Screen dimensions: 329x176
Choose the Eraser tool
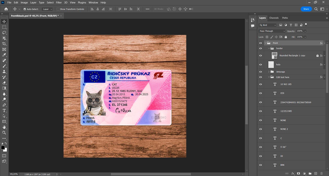pyautogui.click(x=4, y=83)
